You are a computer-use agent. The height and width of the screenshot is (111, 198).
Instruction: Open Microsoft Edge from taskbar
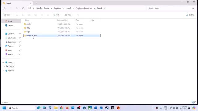click(x=39, y=108)
